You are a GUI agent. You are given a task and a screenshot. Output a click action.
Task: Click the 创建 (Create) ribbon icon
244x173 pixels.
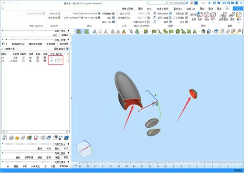click(x=239, y=16)
